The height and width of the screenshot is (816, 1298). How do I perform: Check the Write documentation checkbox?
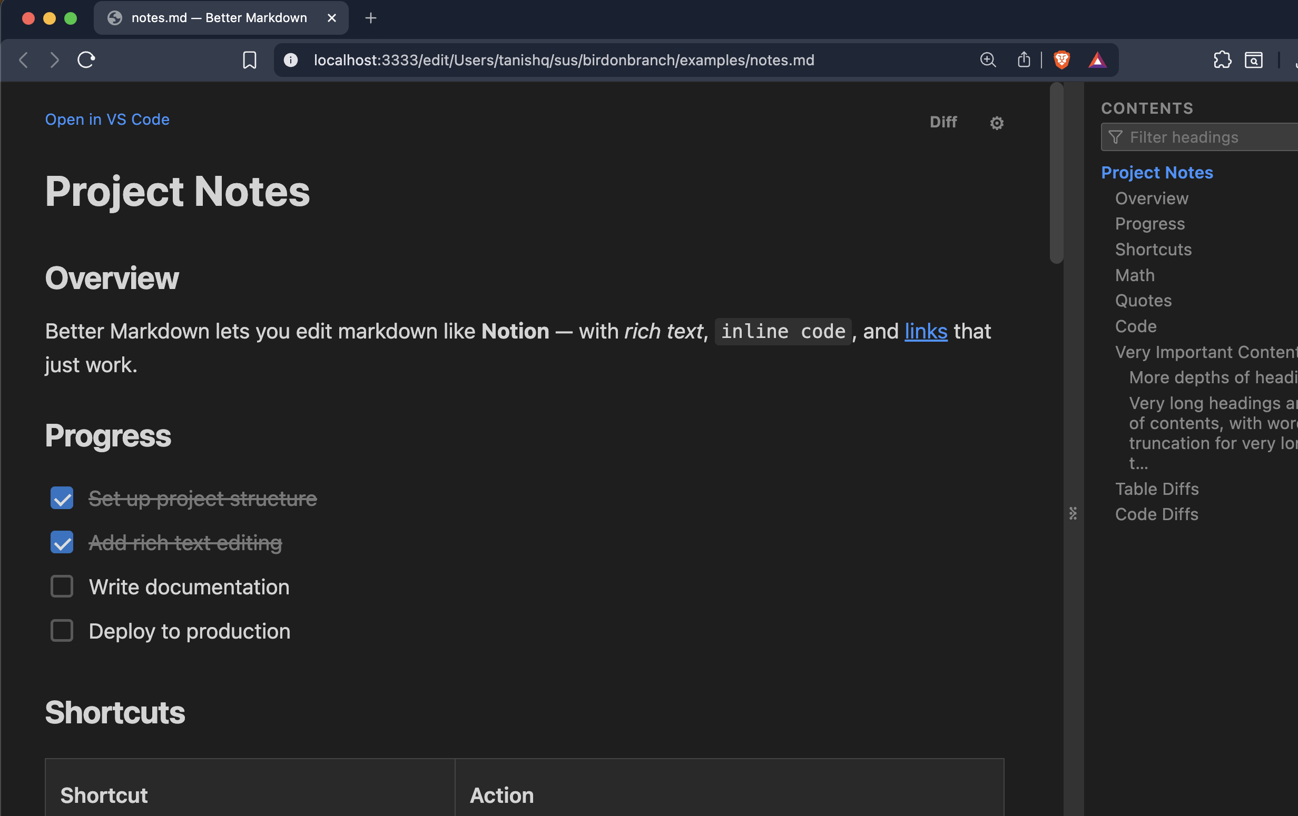coord(62,586)
